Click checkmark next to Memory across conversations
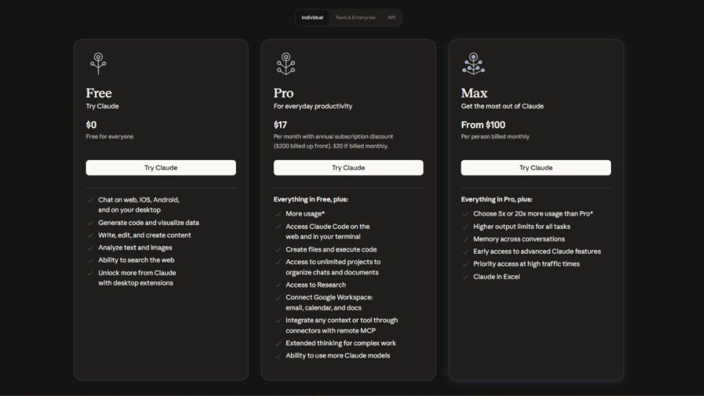The height and width of the screenshot is (396, 704). 465,239
